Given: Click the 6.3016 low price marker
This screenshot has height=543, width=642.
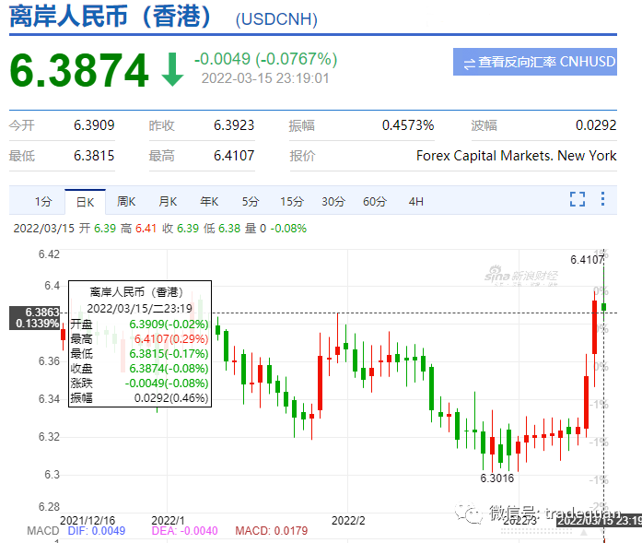Looking at the screenshot, I should (x=496, y=478).
